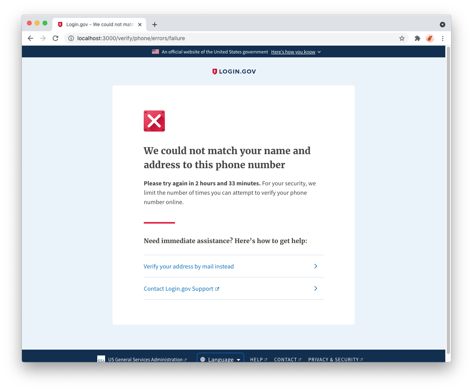Open the CONTACT footer link

(287, 359)
